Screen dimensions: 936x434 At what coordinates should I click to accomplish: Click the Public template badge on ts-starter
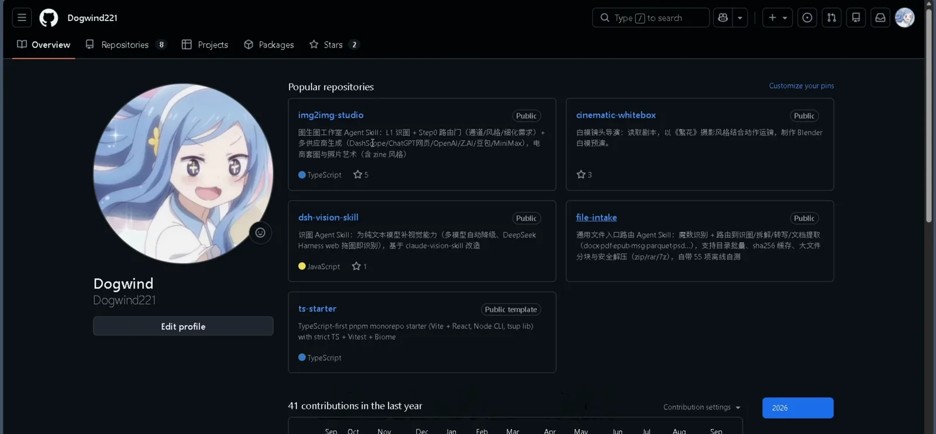[511, 309]
